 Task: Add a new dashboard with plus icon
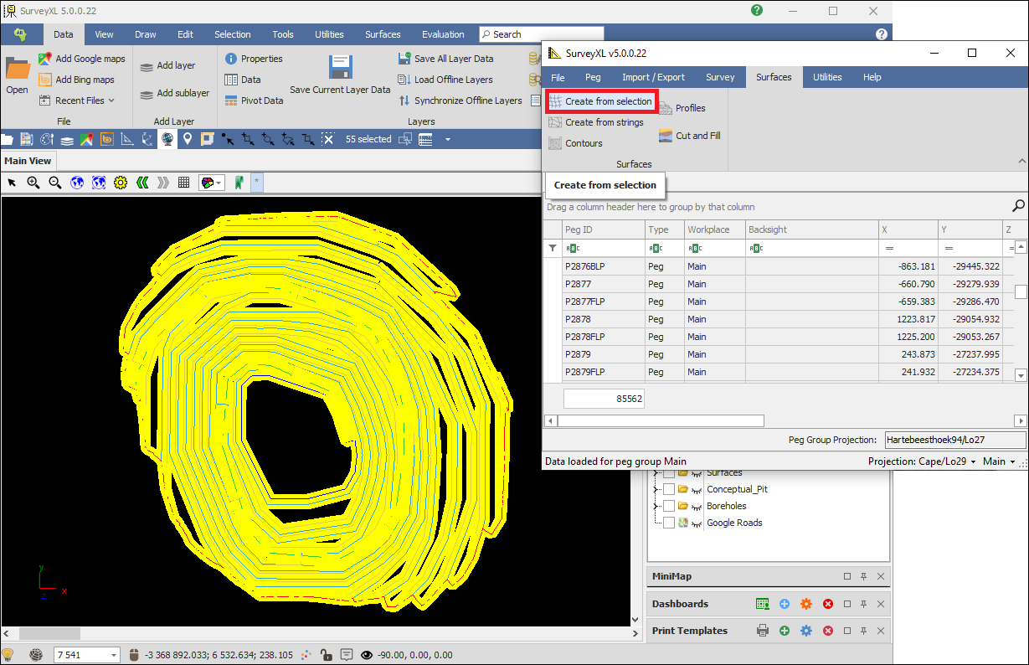coord(785,604)
